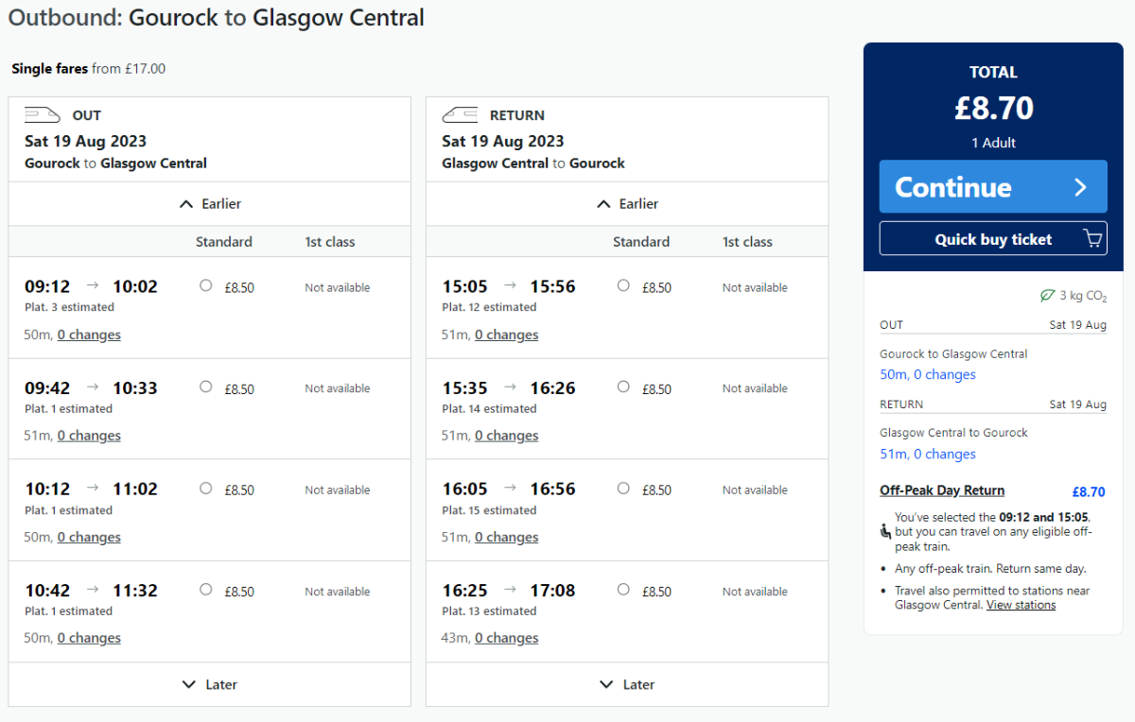Image resolution: width=1135 pixels, height=722 pixels.
Task: Click the green leaf CO2 icon
Action: [x=1047, y=296]
